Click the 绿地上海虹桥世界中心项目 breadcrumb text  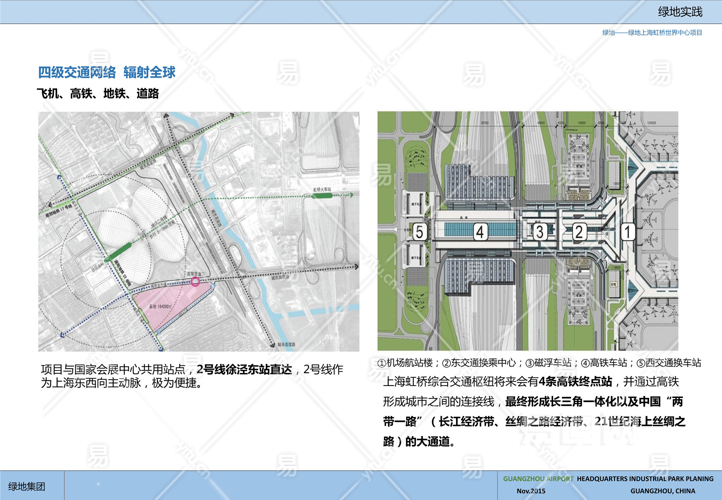(x=665, y=33)
